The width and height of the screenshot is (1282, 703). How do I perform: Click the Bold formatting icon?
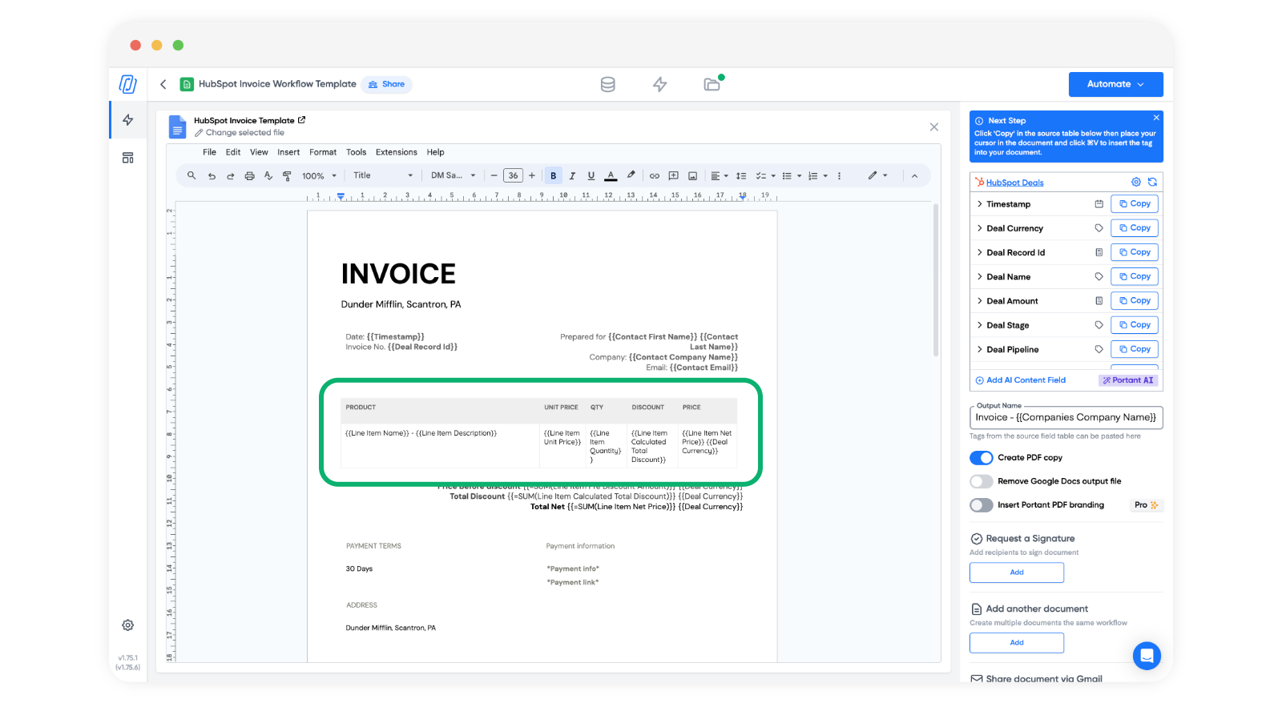click(x=553, y=175)
